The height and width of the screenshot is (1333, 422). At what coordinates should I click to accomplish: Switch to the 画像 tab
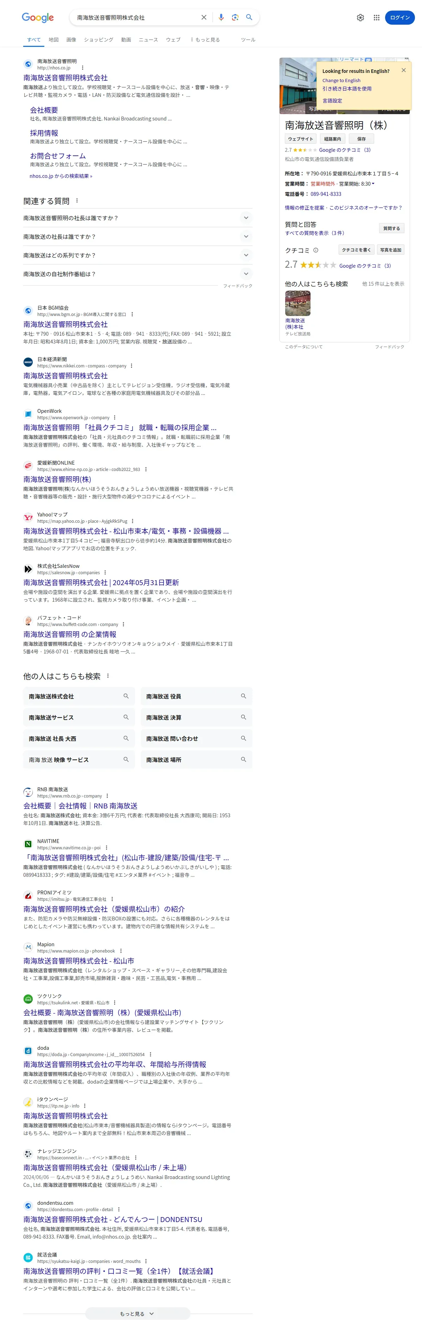point(71,40)
